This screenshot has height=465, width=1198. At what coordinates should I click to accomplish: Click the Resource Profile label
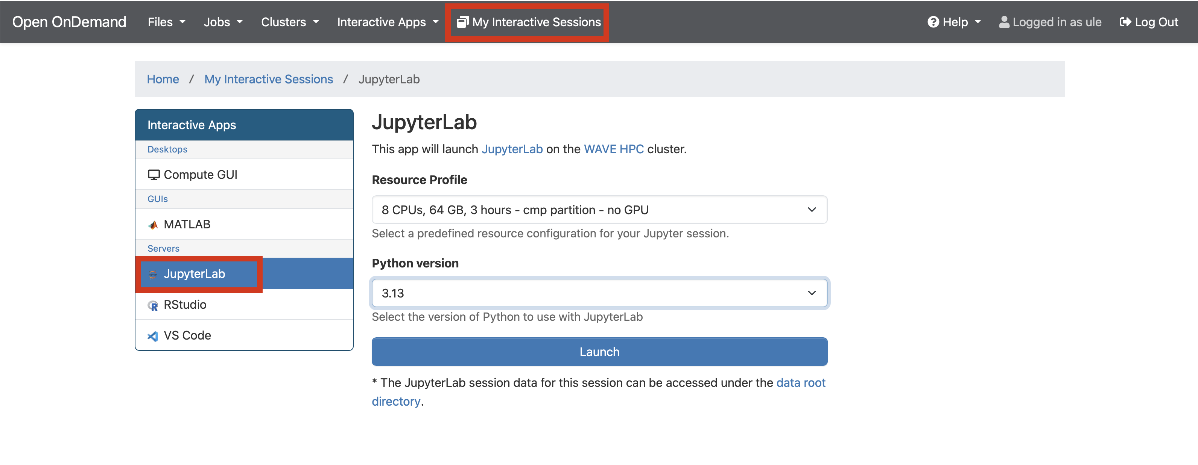(419, 180)
